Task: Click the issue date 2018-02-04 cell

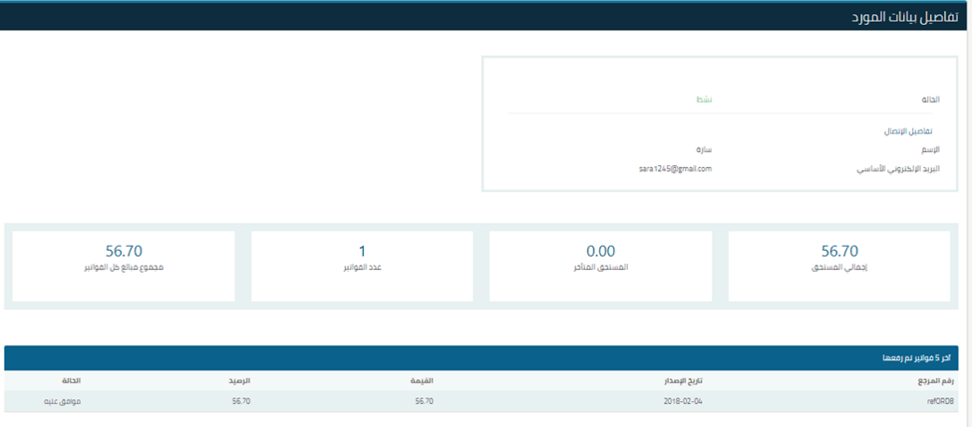Action: click(x=684, y=400)
